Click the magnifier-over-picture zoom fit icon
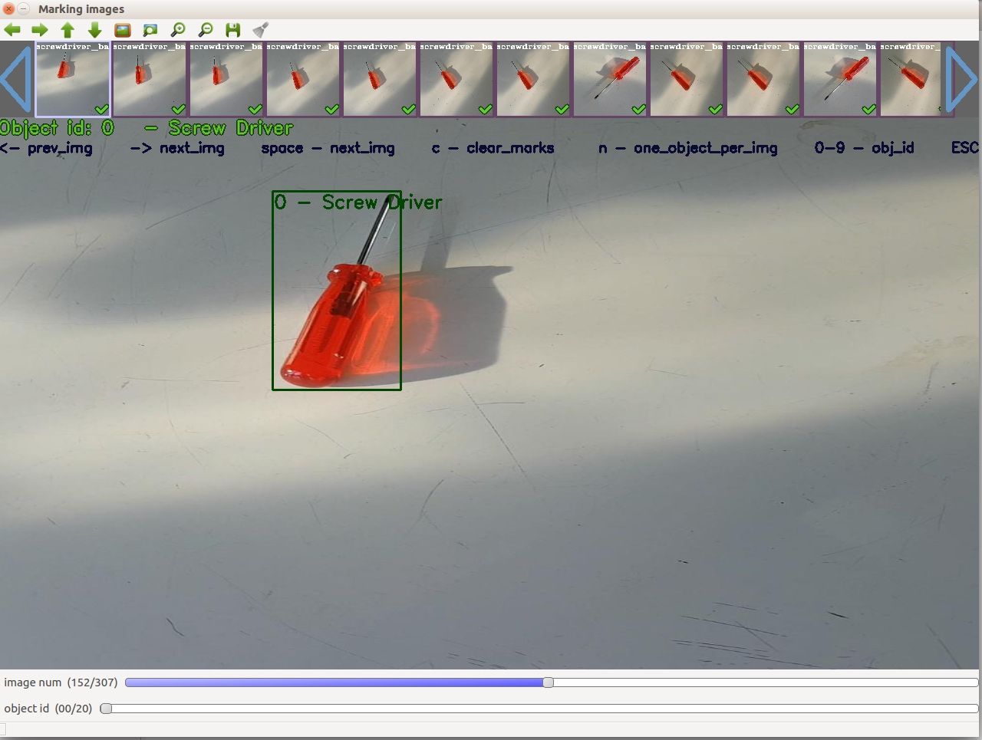This screenshot has width=982, height=740. pyautogui.click(x=150, y=30)
